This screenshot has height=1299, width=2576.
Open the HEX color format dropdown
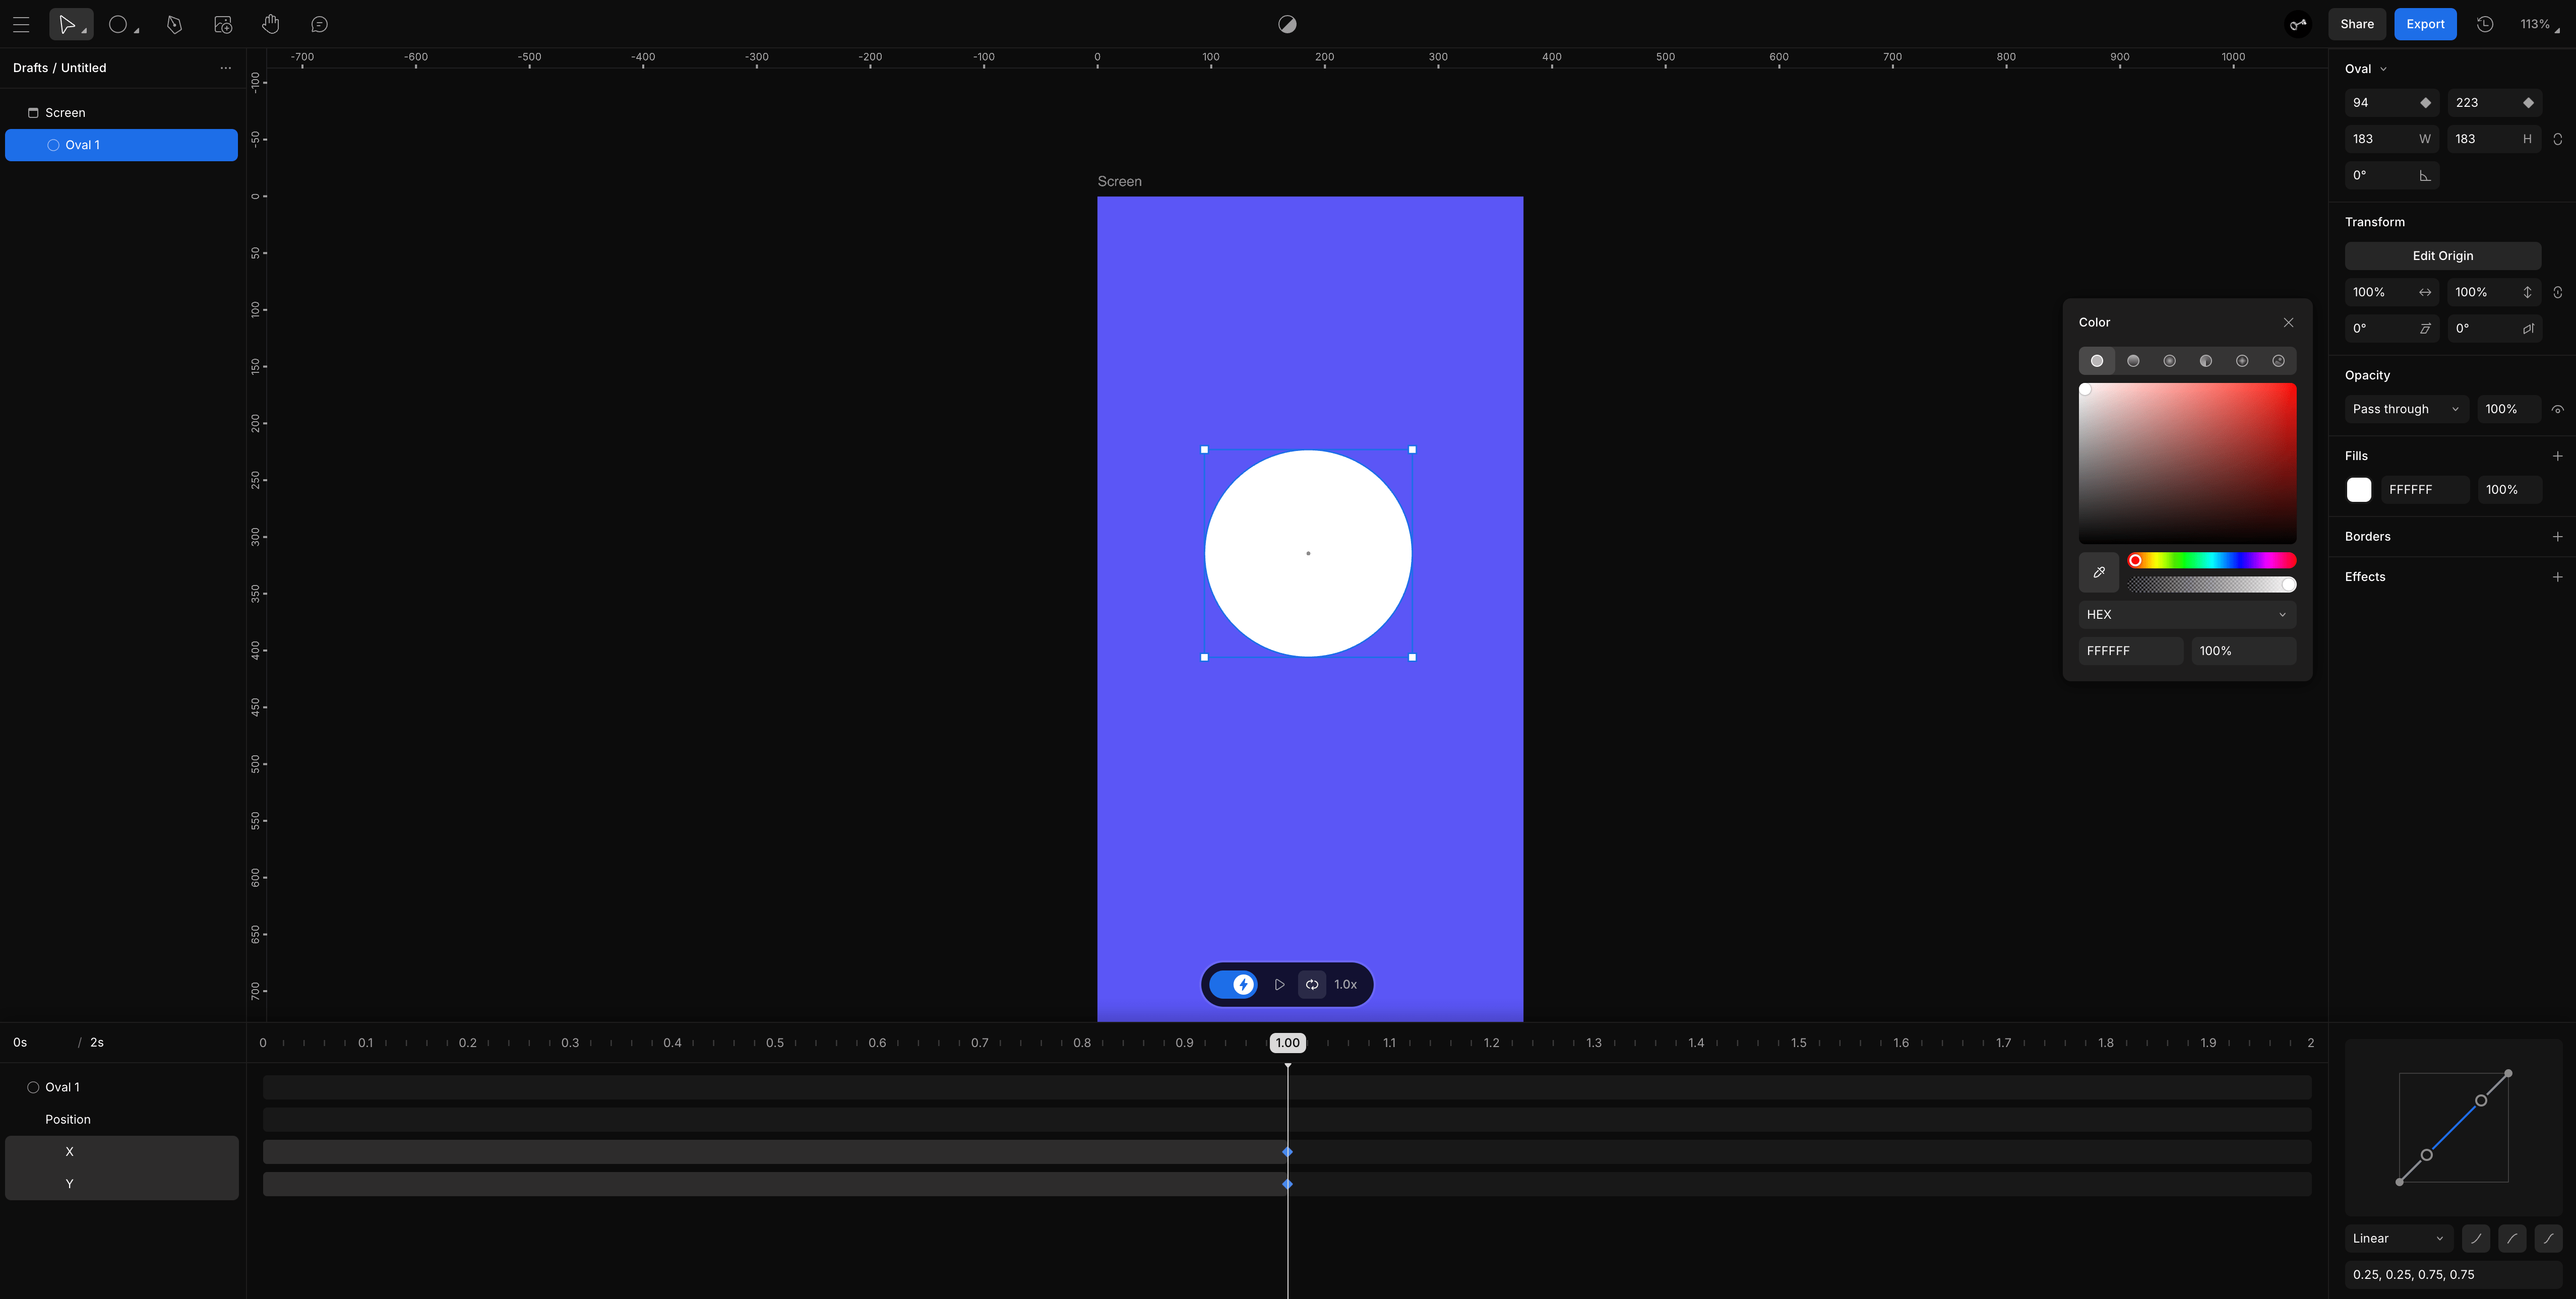pos(2187,615)
